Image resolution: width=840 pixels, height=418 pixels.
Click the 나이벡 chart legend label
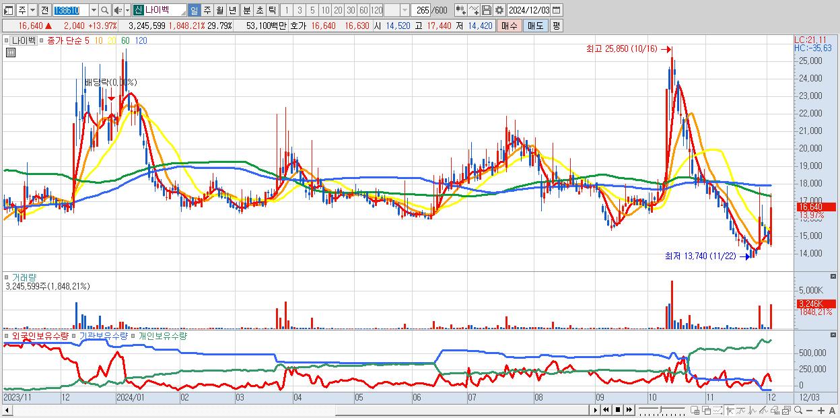click(22, 40)
